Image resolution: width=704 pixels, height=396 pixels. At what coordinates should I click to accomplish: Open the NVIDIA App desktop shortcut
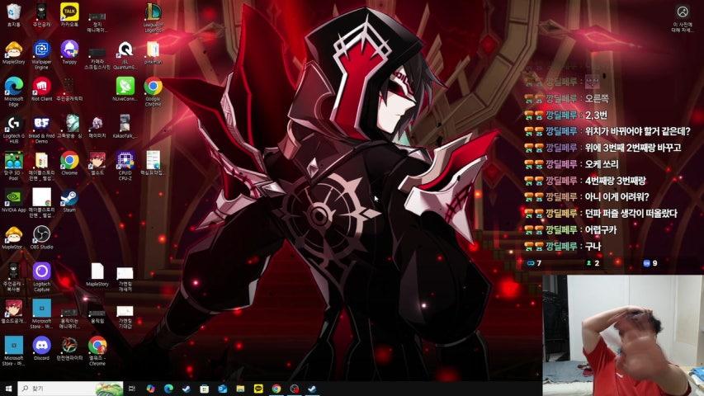(13, 200)
